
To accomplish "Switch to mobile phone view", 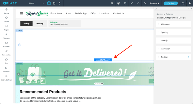I will (x=59, y=3).
